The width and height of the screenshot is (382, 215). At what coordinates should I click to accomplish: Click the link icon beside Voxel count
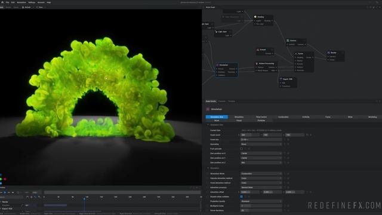[307, 135]
